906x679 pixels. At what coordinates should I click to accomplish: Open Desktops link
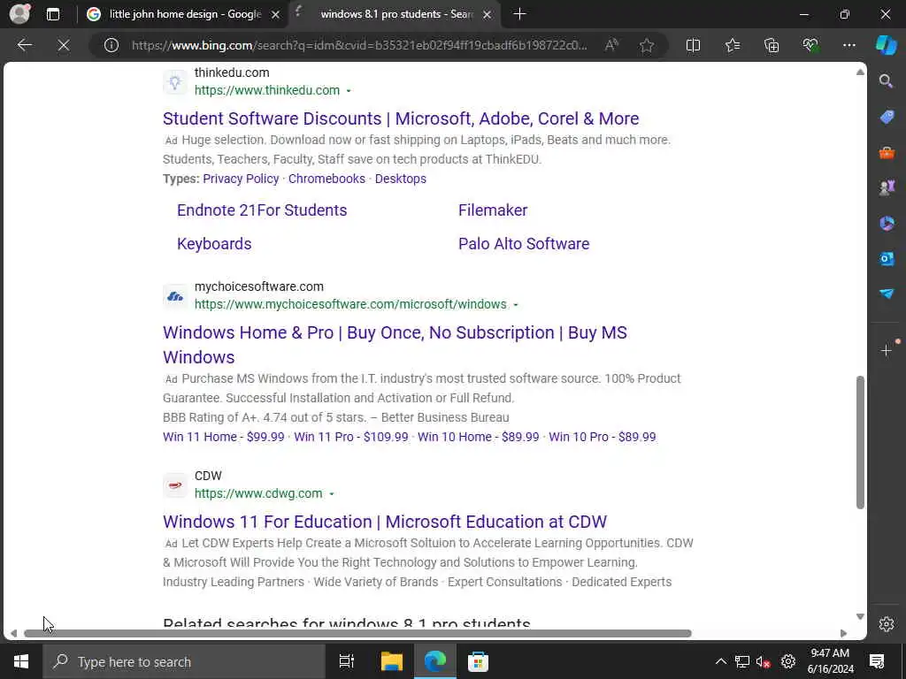(x=401, y=179)
